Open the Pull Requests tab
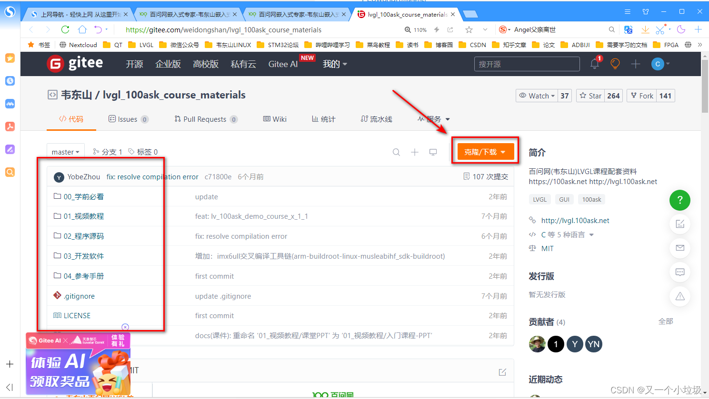The width and height of the screenshot is (709, 399). coord(206,119)
